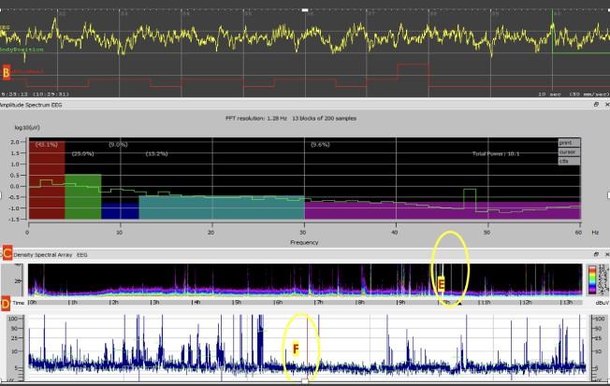This screenshot has height=386, width=610.
Task: Click the black current-time triangle marker
Action: pyautogui.click(x=459, y=304)
